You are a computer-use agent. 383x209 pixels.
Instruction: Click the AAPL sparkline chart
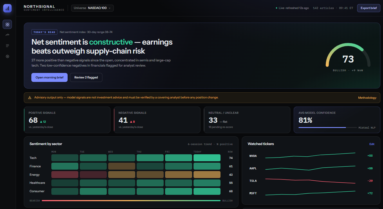(x=310, y=168)
